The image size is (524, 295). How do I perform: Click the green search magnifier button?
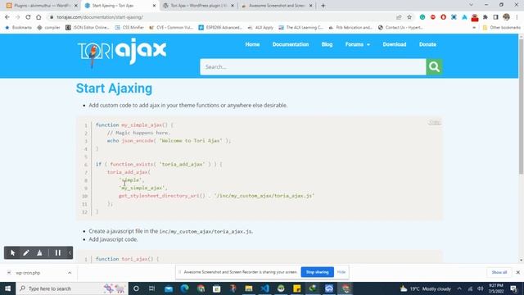point(434,67)
